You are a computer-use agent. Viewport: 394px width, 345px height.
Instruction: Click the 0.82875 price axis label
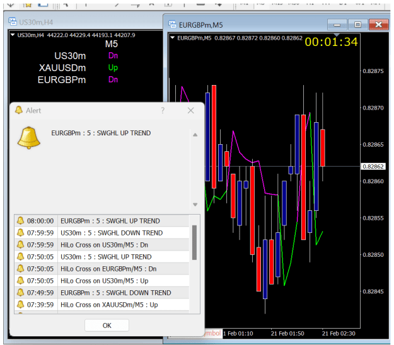click(373, 71)
